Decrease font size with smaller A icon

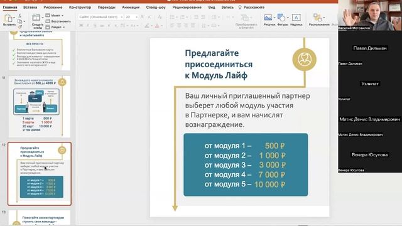(149, 17)
